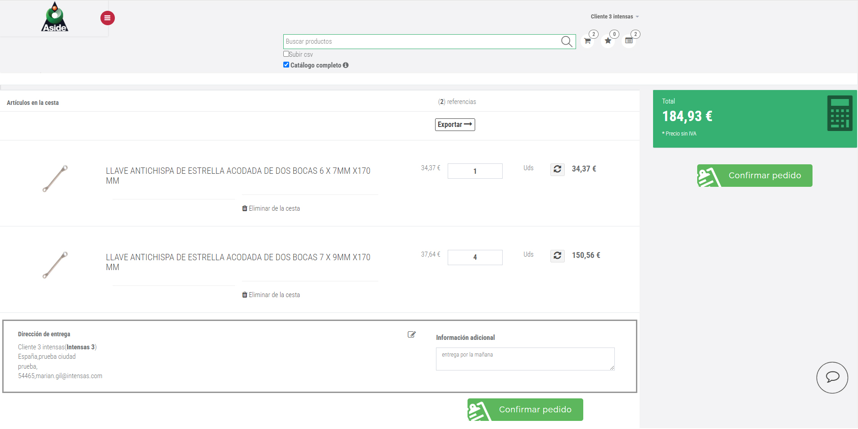Remove 7 X 9MM wrench from basket
Viewport: 858px width, 429px height.
point(271,295)
